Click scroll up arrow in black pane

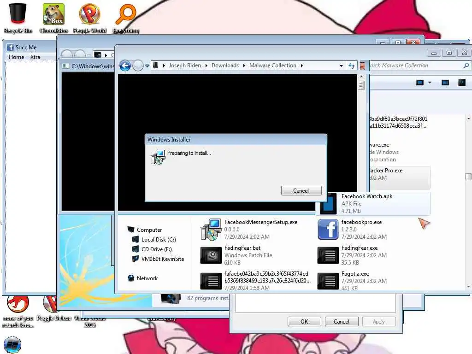tap(361, 77)
